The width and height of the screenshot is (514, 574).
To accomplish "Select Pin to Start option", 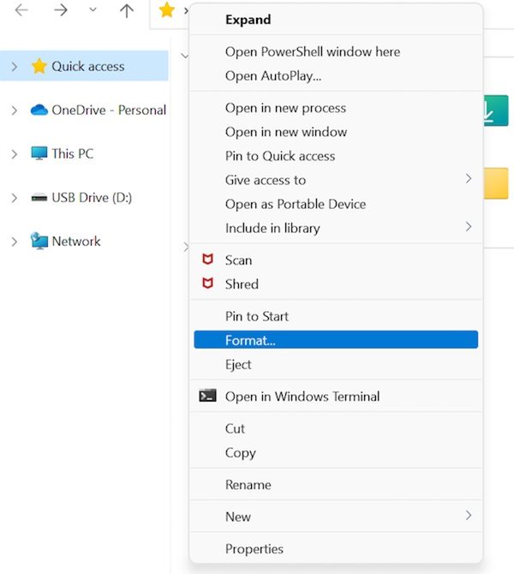I will [x=256, y=316].
